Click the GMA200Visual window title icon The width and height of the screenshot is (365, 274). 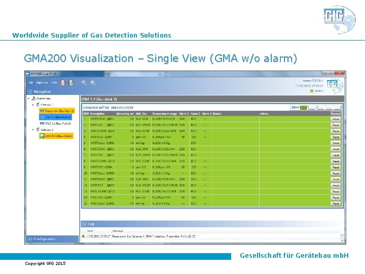point(28,74)
